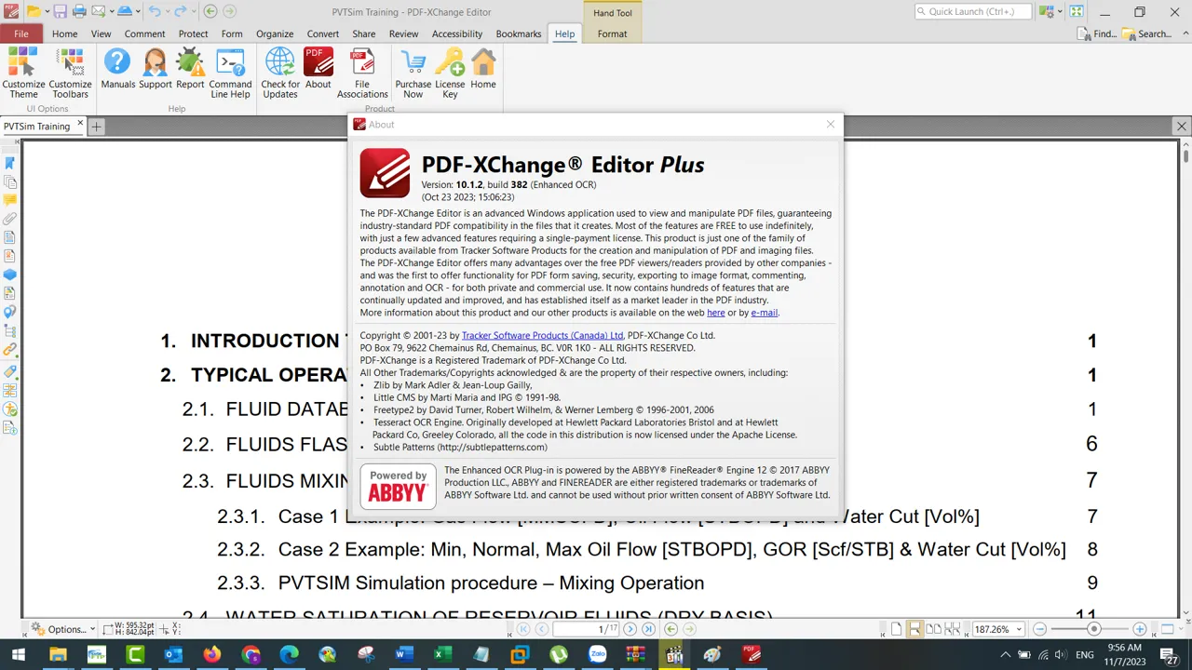Click Tracker Software Products (Canada) Ltd link
The height and width of the screenshot is (670, 1192).
pos(542,335)
